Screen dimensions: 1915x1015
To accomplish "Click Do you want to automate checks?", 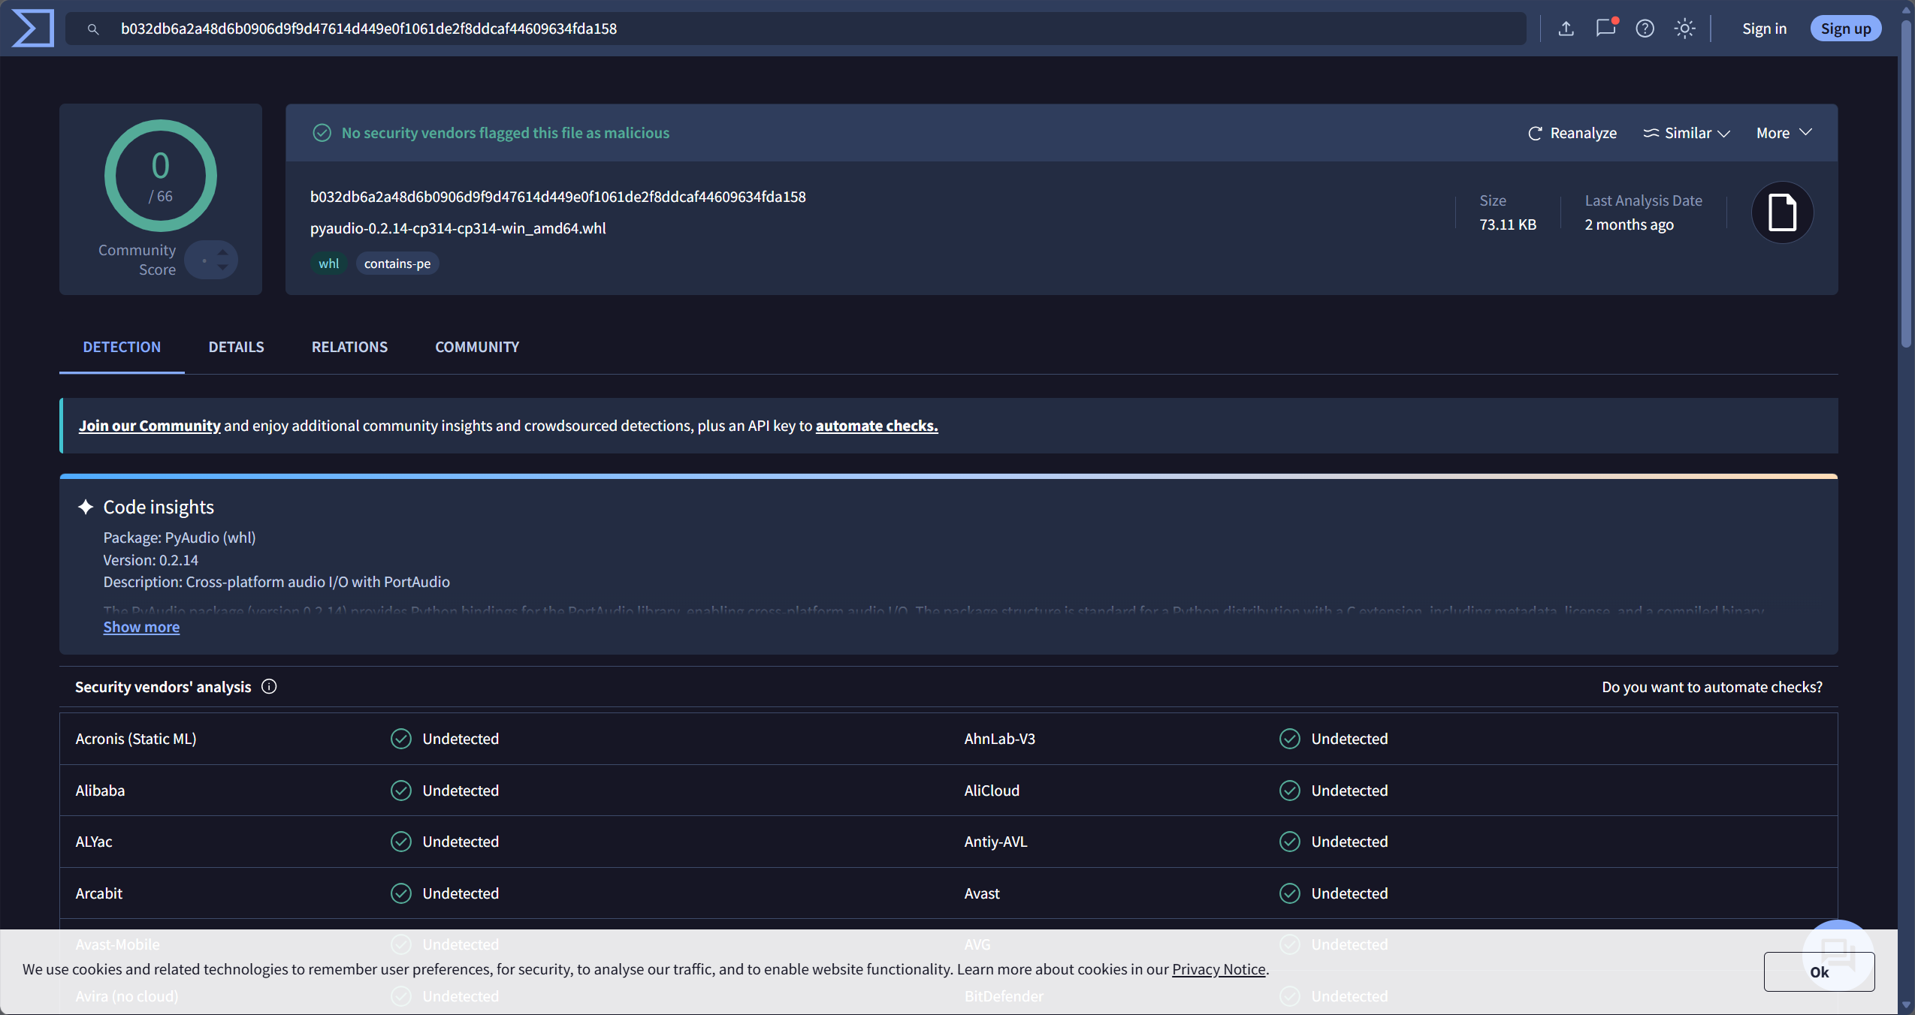I will point(1712,687).
